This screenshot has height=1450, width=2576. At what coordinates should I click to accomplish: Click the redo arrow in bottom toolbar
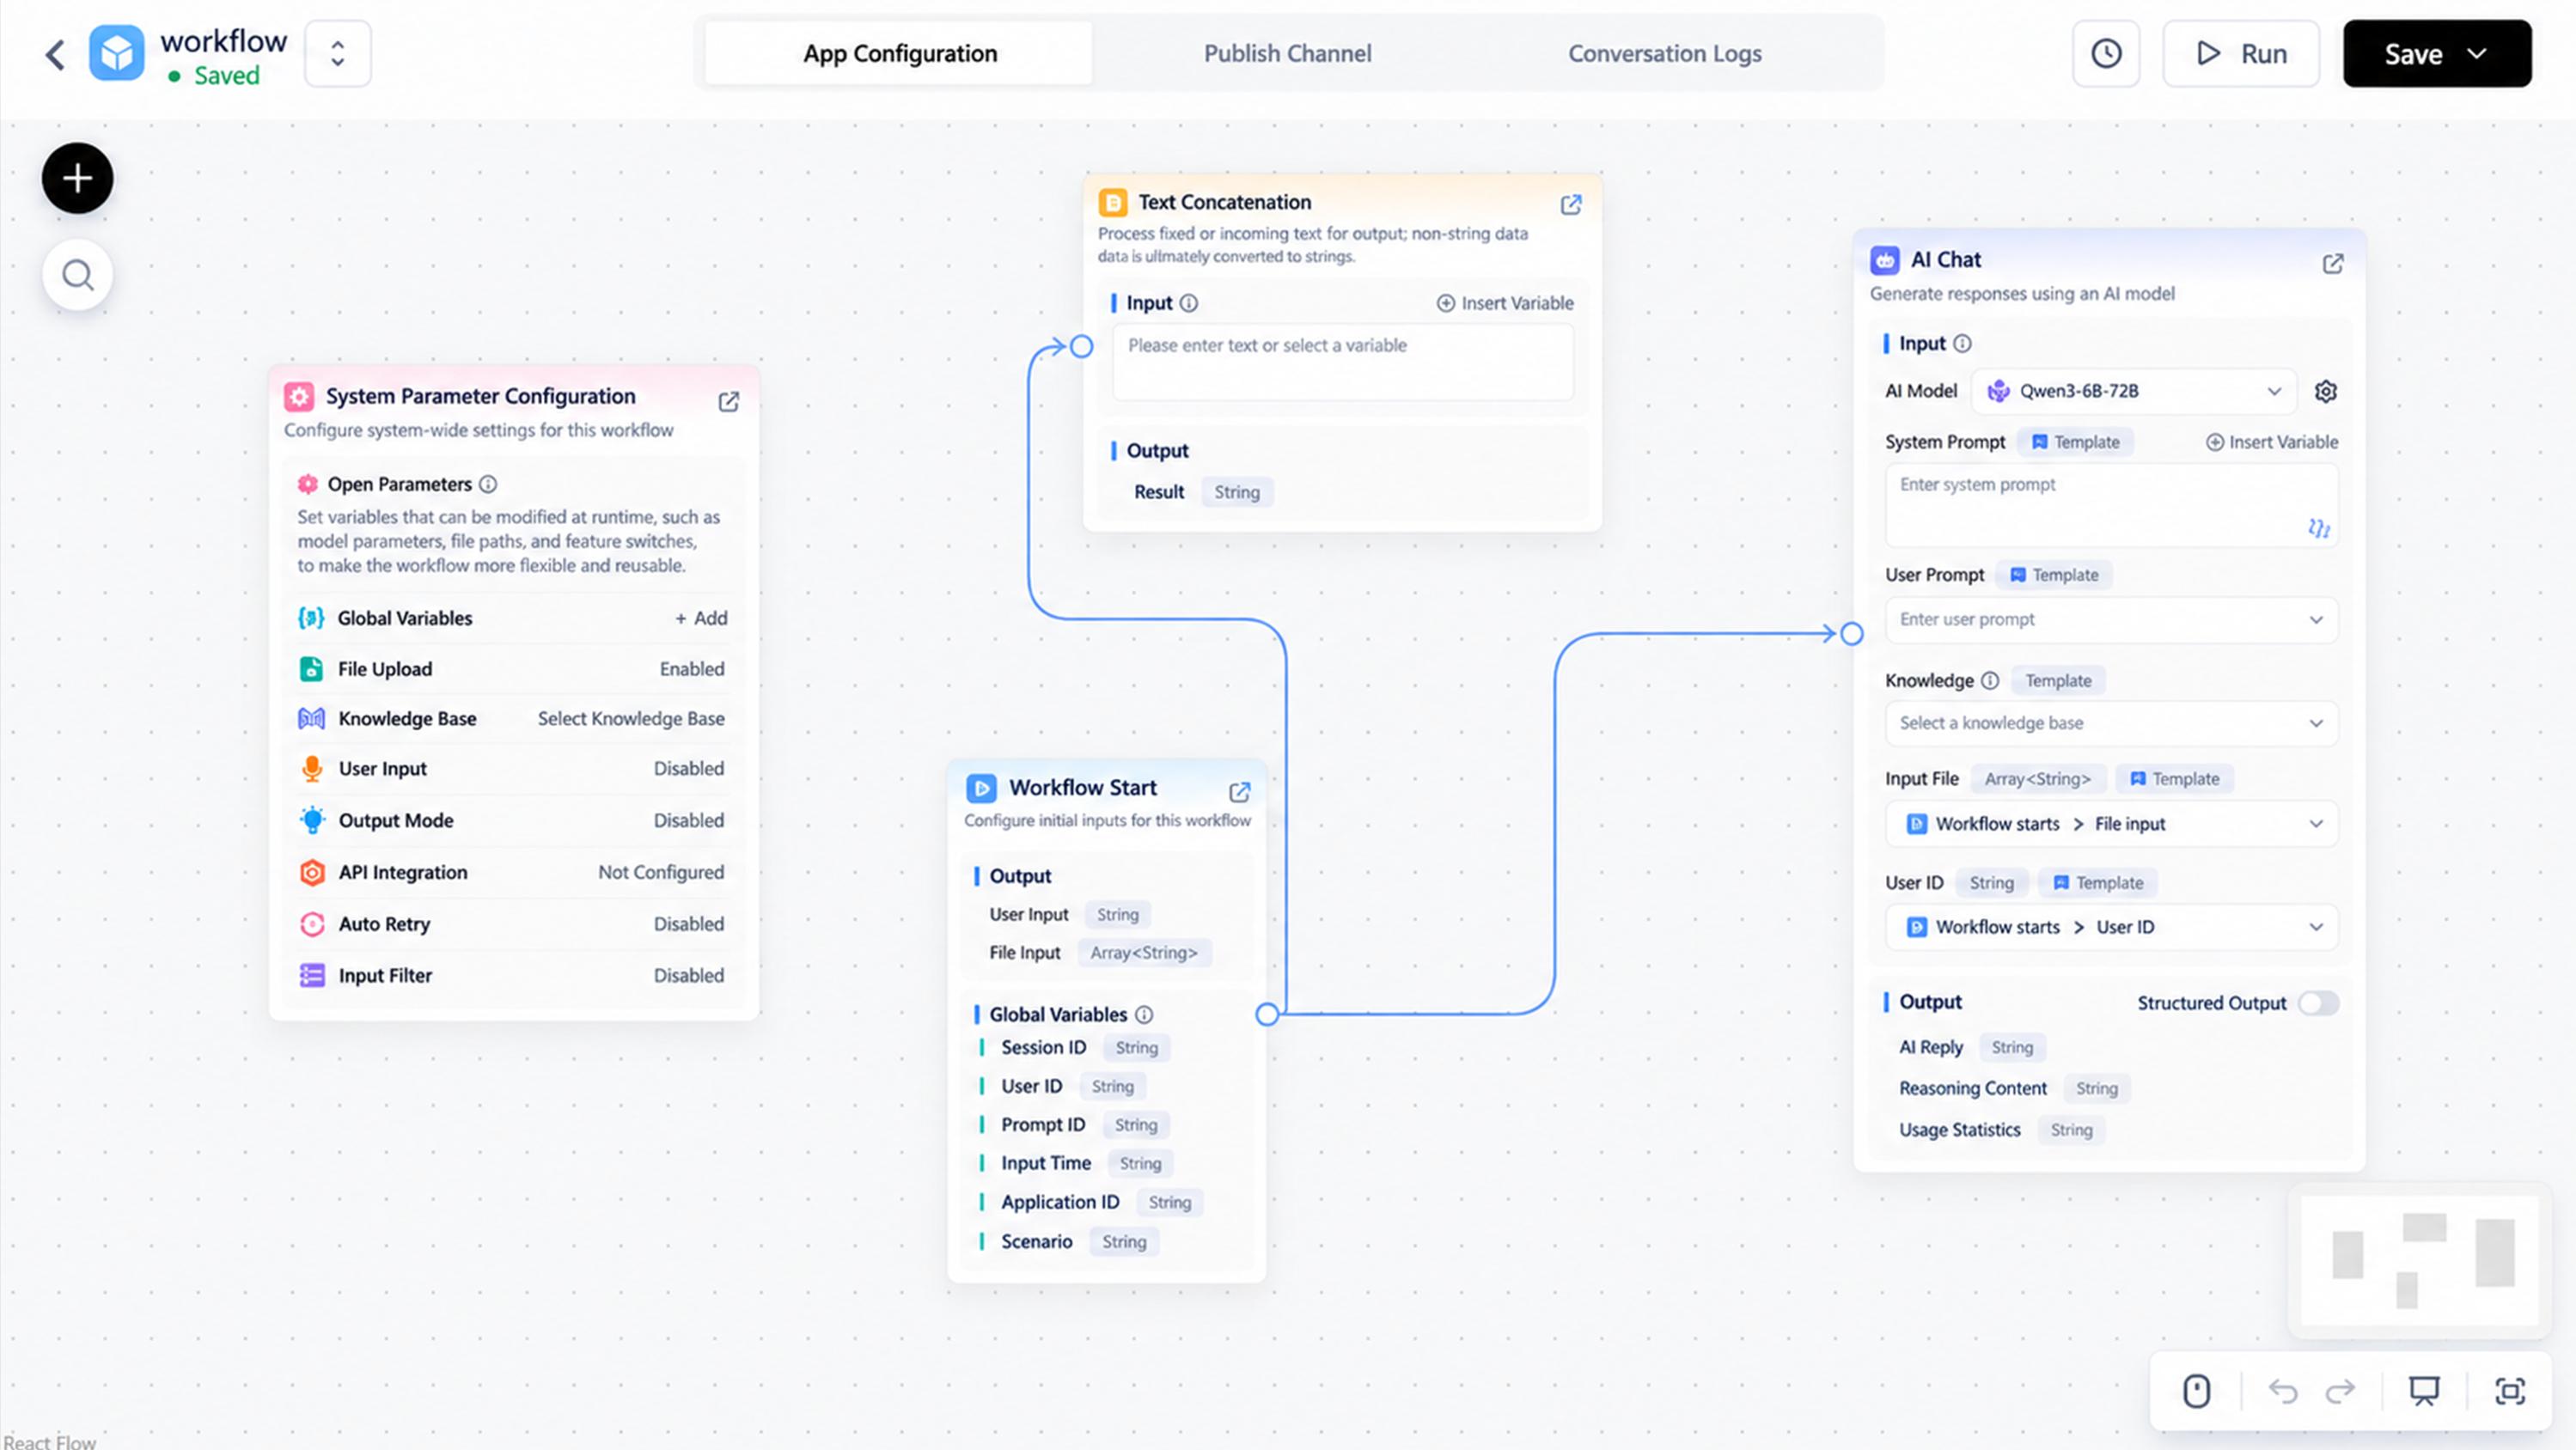click(2340, 1391)
